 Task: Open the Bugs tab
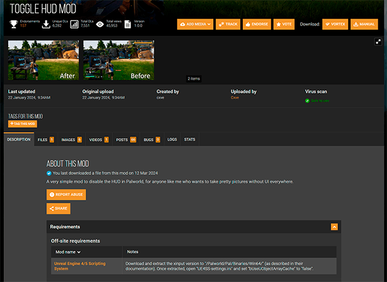(x=152, y=139)
